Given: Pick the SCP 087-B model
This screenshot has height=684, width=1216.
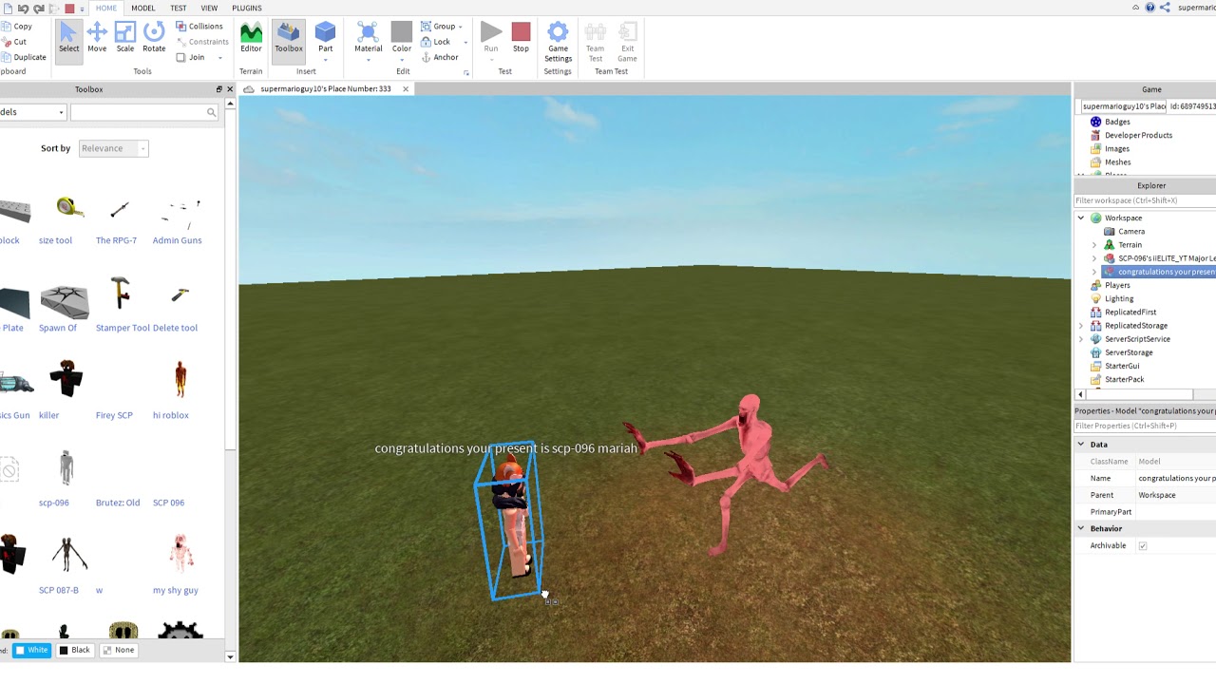Looking at the screenshot, I should [x=65, y=564].
